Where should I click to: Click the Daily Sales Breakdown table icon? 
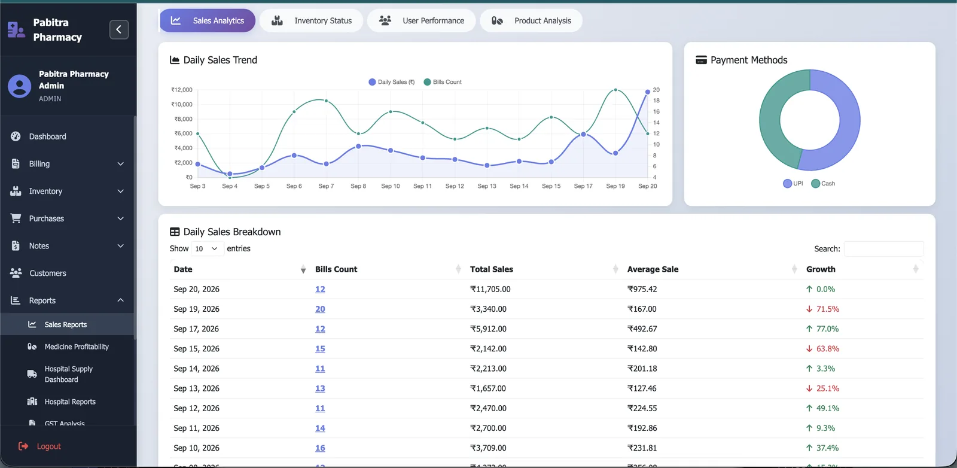(x=175, y=232)
